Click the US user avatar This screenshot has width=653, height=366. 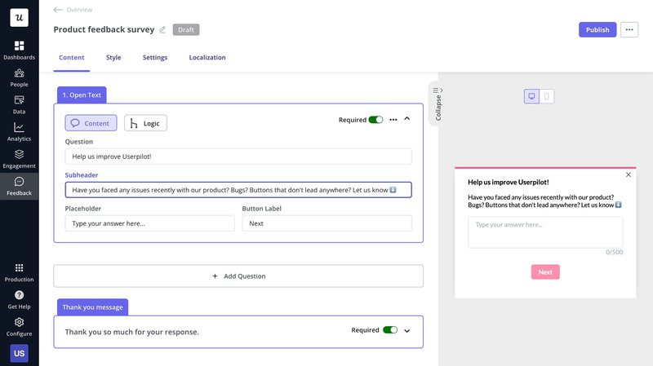[x=19, y=353]
